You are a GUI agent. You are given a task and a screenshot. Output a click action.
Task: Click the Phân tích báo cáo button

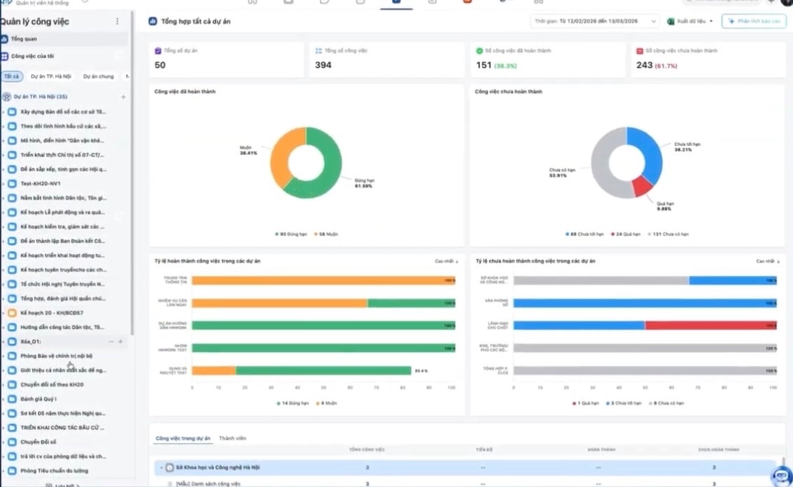coord(754,20)
